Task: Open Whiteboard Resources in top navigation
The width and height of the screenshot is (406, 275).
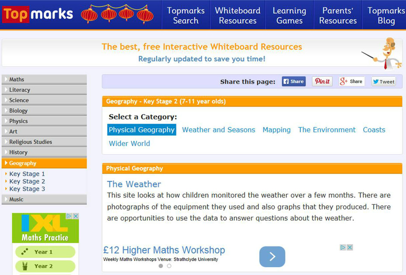Action: 237,15
